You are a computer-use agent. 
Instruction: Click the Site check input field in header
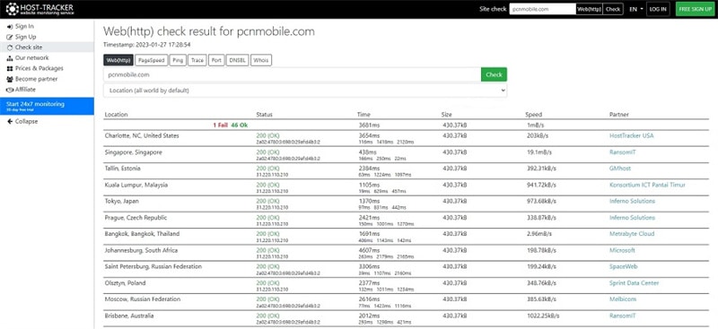pyautogui.click(x=543, y=9)
